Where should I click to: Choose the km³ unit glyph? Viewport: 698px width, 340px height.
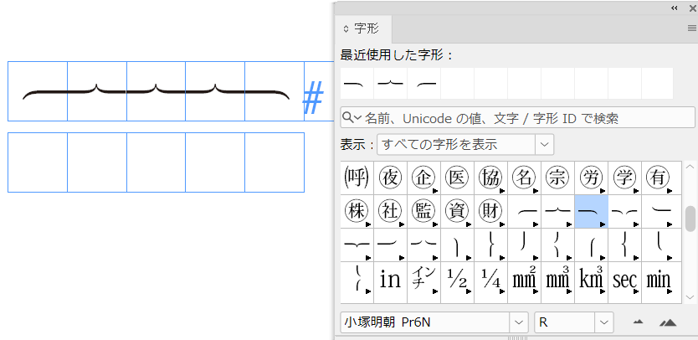click(592, 279)
